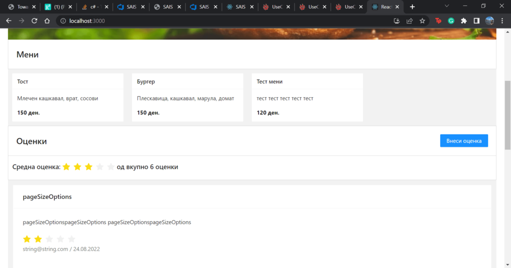Open the browser Extensions puzzle icon
The height and width of the screenshot is (268, 511).
(x=464, y=21)
